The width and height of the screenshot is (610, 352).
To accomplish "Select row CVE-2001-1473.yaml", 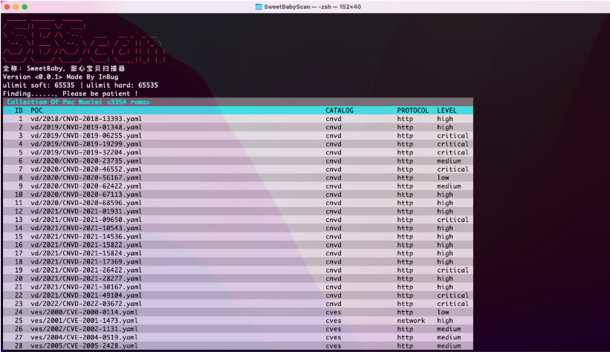I will [x=238, y=321].
